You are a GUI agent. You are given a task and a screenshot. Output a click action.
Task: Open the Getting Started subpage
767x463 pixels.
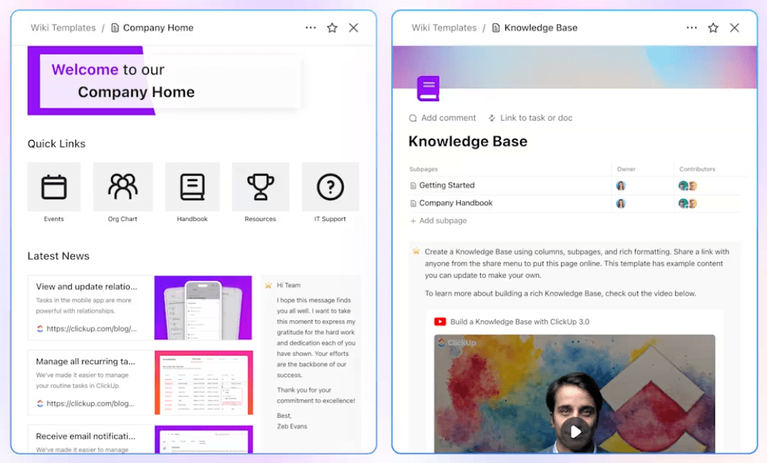pyautogui.click(x=446, y=185)
